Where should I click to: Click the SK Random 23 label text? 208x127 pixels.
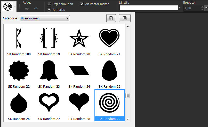(x=49, y=87)
